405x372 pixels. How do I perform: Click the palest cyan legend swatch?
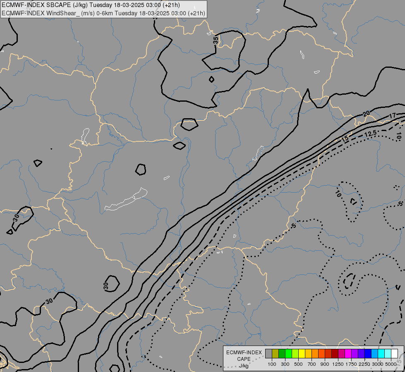(388, 353)
